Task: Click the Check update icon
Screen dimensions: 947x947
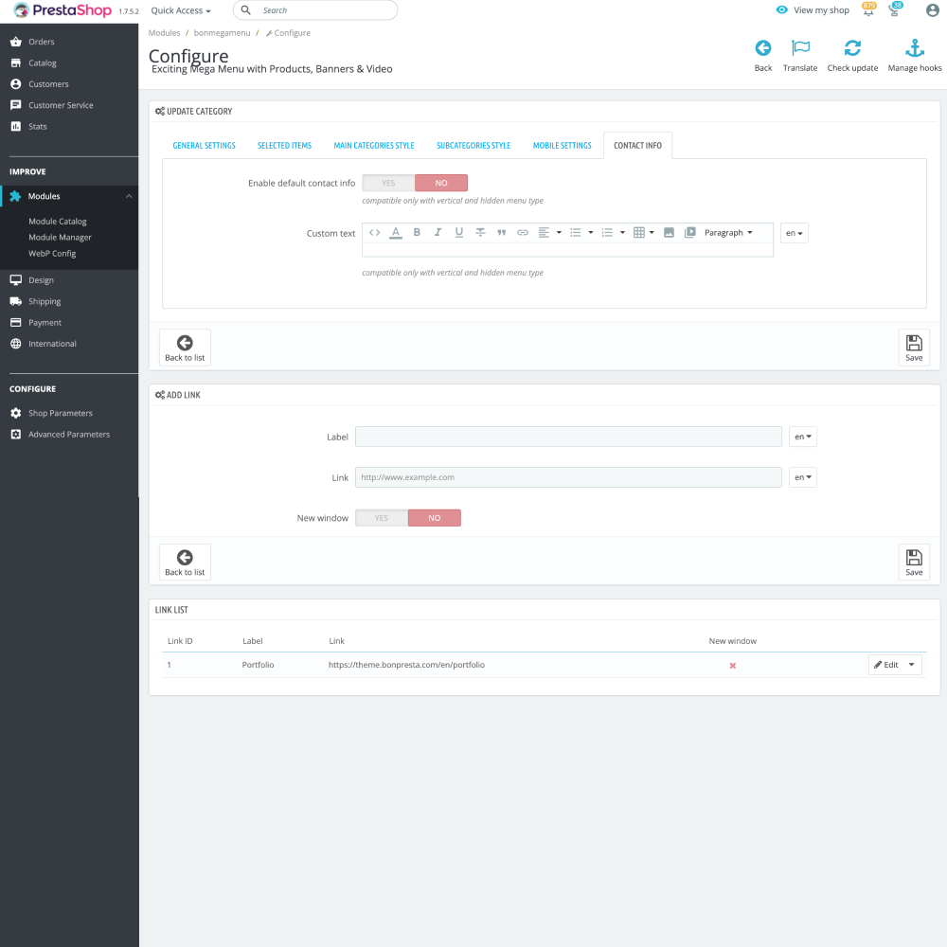Action: pyautogui.click(x=852, y=47)
